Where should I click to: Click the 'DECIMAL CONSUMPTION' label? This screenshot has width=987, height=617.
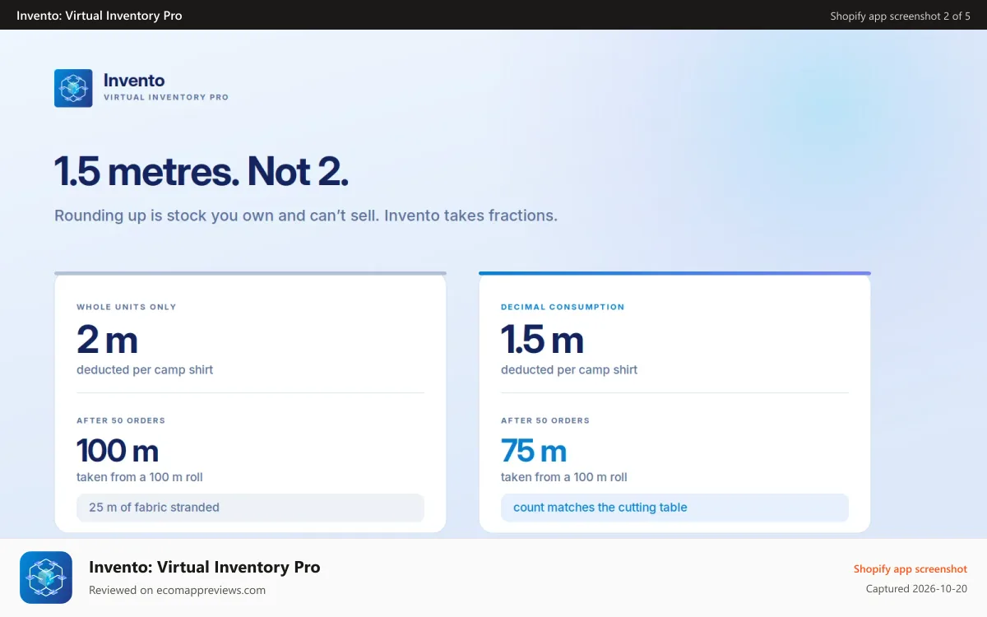[563, 307]
